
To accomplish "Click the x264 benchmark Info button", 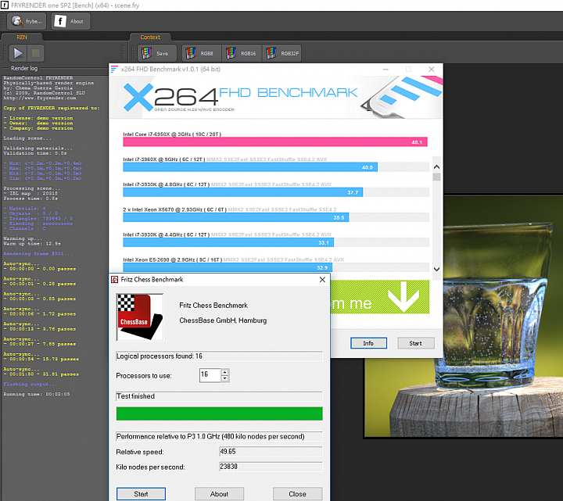I will point(368,343).
